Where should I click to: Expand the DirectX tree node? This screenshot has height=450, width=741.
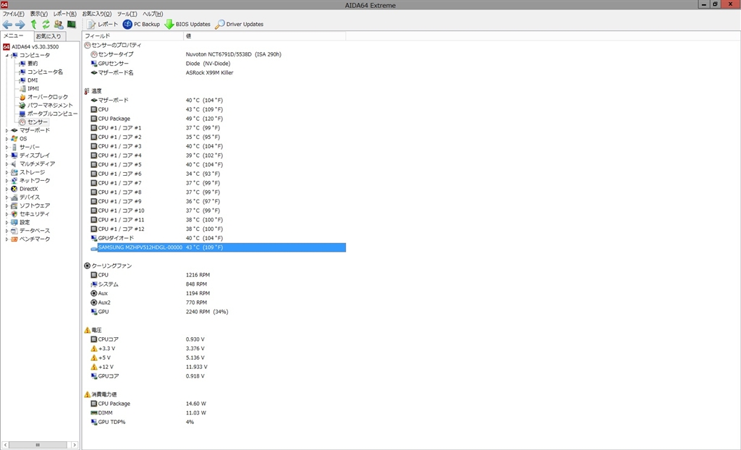(x=7, y=189)
